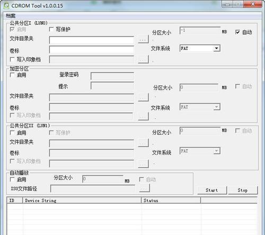Click browse button for public partition I folder
Image resolution: width=265 pixels, height=235 pixels.
tap(143, 39)
